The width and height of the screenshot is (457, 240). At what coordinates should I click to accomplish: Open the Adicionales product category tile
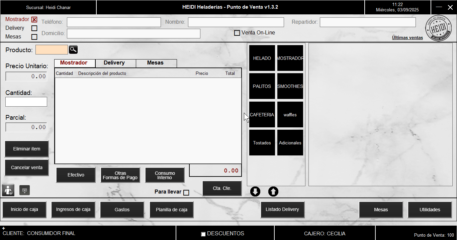[290, 143]
